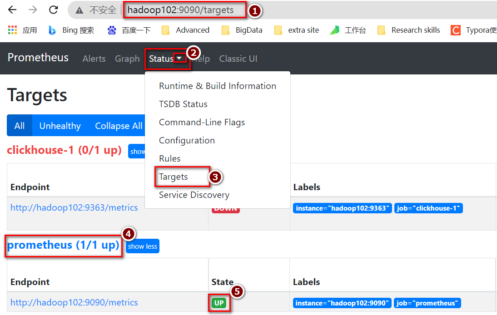Click the State column header

tap(223, 282)
